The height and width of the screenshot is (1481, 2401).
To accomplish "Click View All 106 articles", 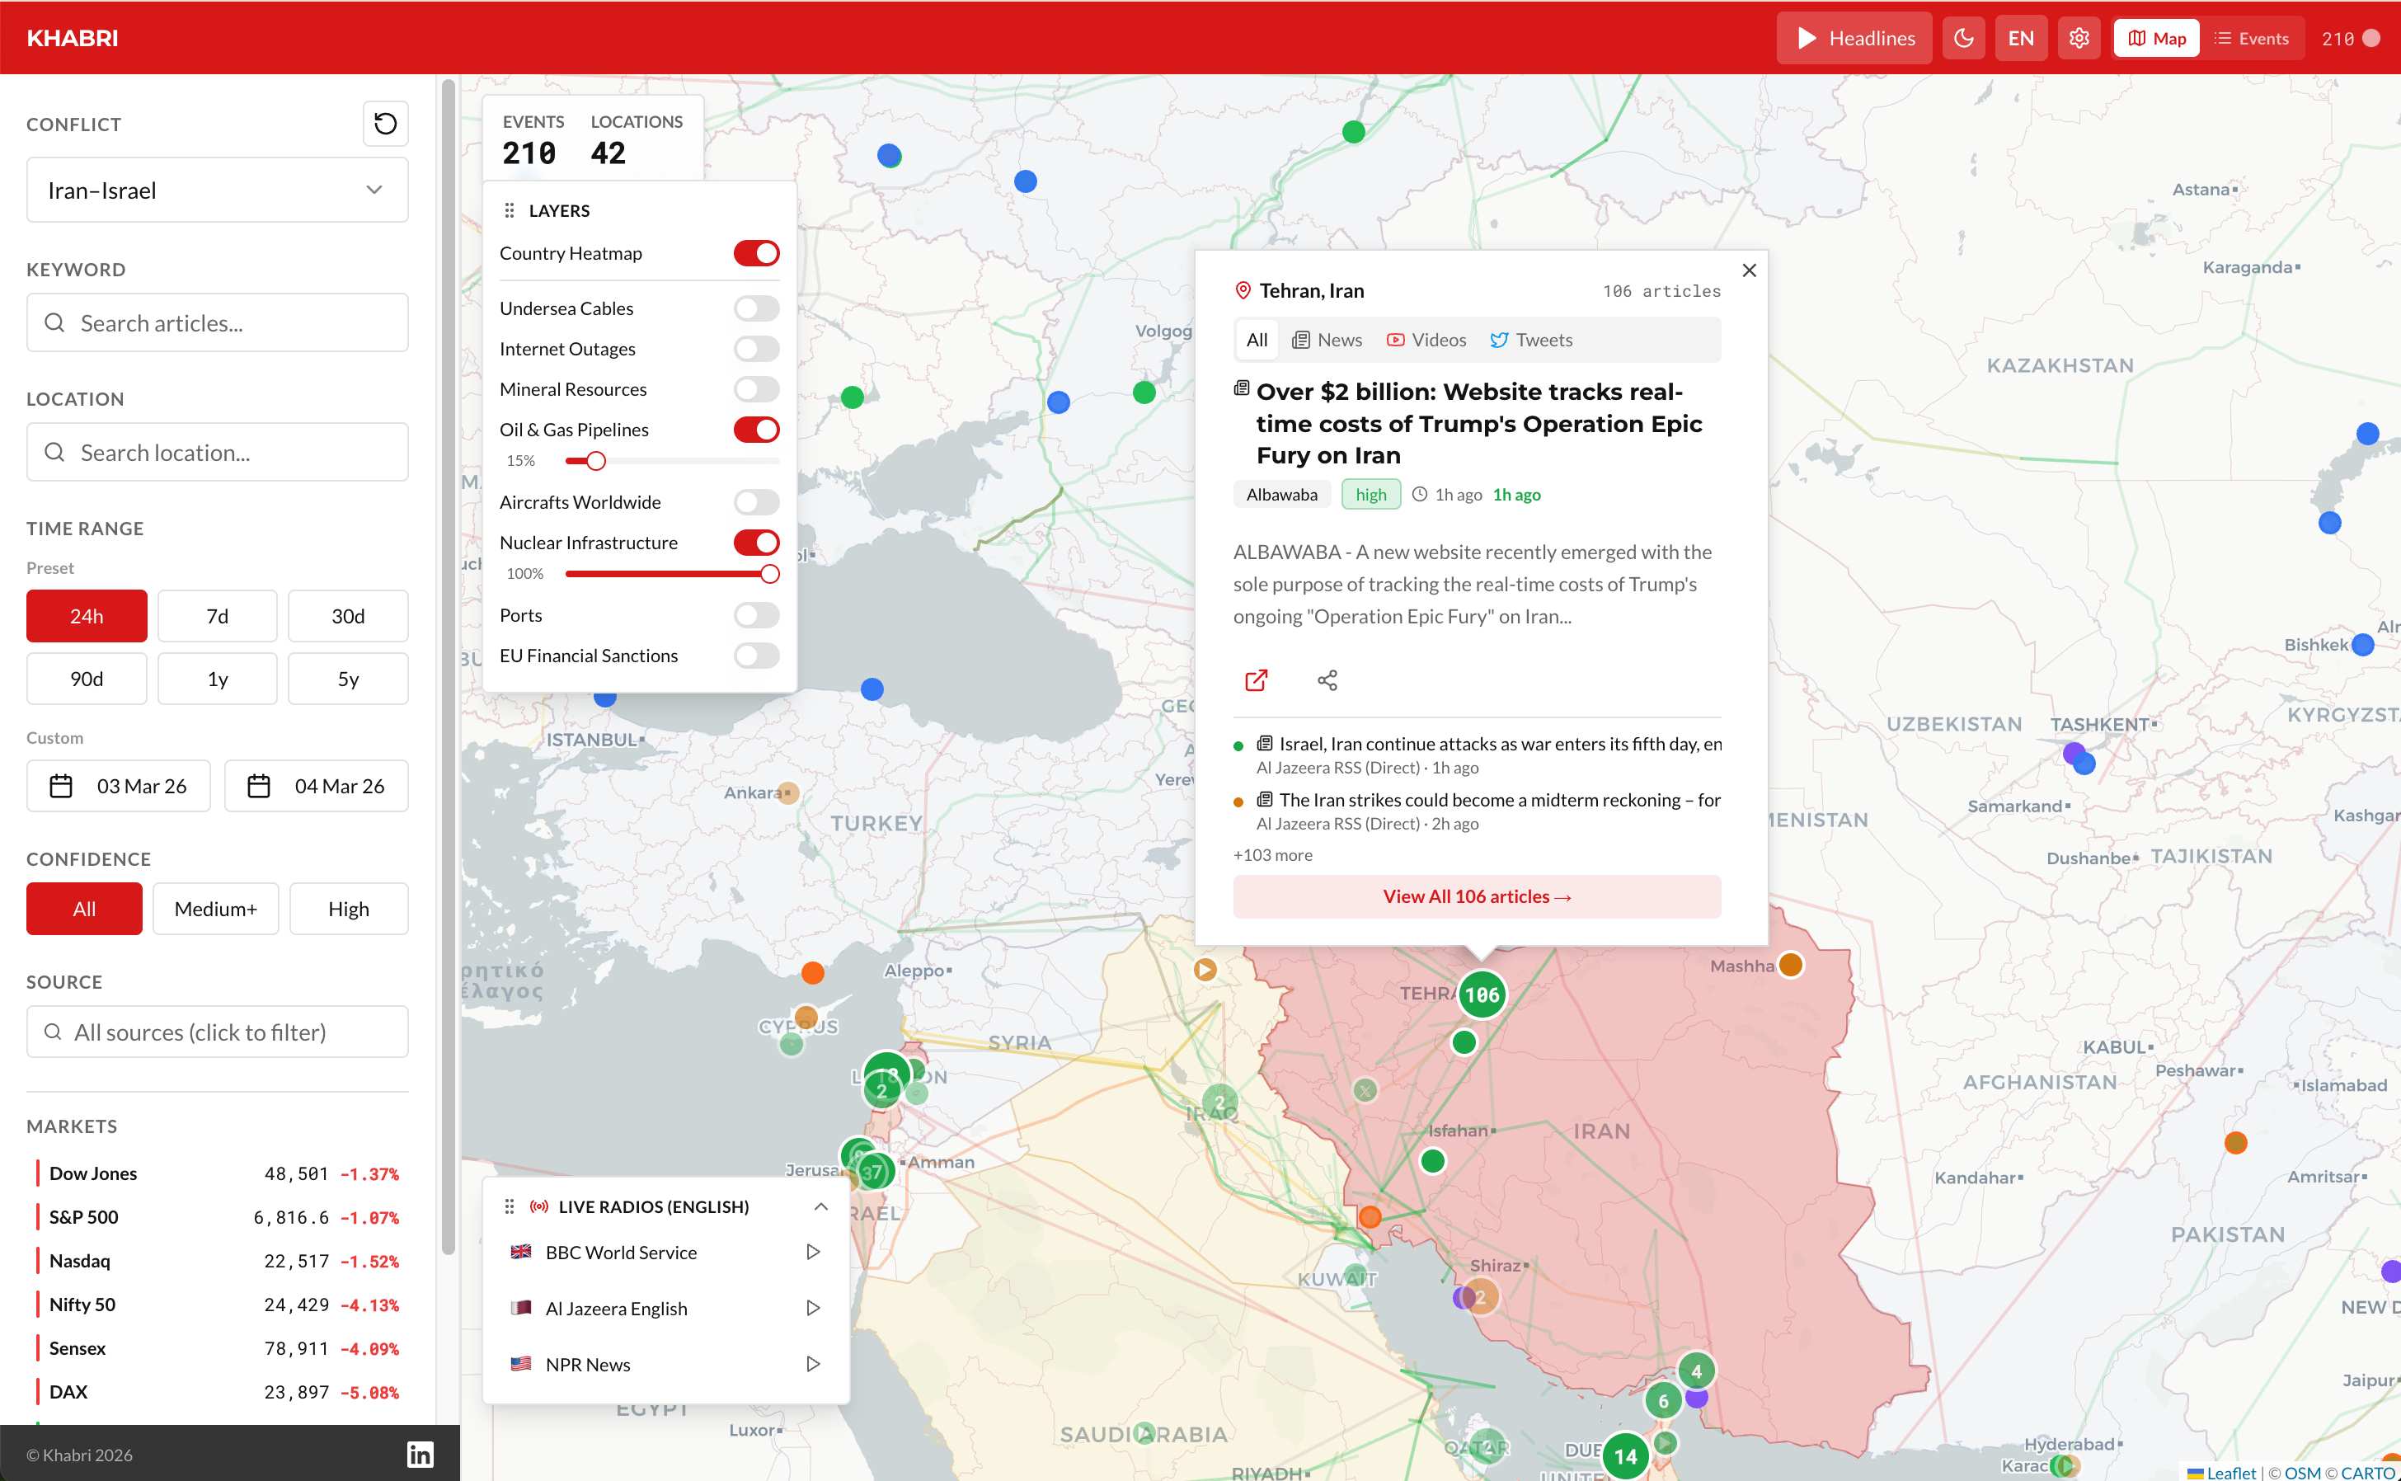I will pos(1477,896).
